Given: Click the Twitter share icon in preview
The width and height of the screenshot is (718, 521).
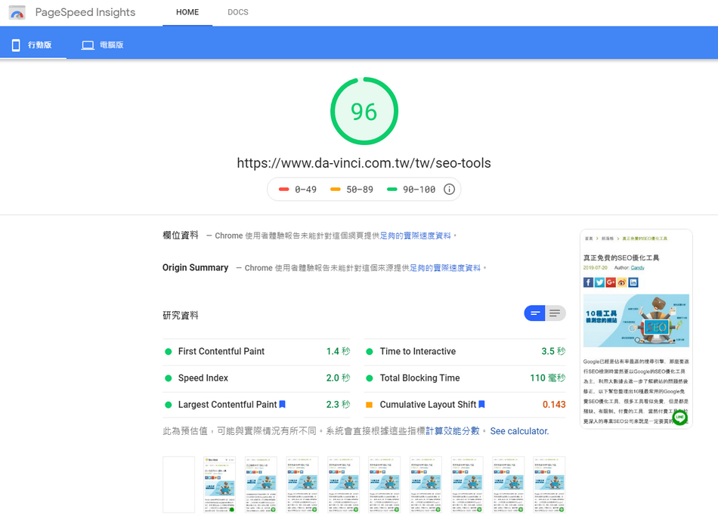Looking at the screenshot, I should (x=599, y=282).
